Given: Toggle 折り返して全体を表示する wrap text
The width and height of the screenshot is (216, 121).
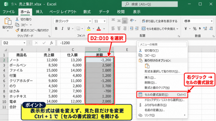Looking at the screenshot, I should tap(160, 21).
